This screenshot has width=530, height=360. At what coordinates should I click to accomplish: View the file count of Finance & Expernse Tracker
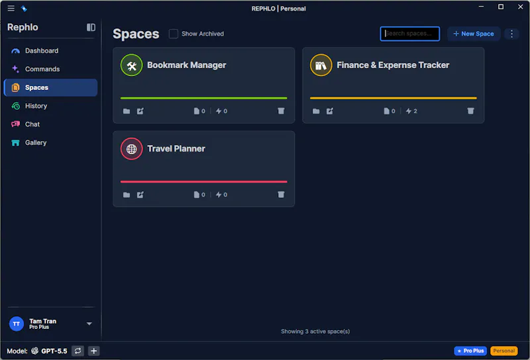tap(390, 111)
